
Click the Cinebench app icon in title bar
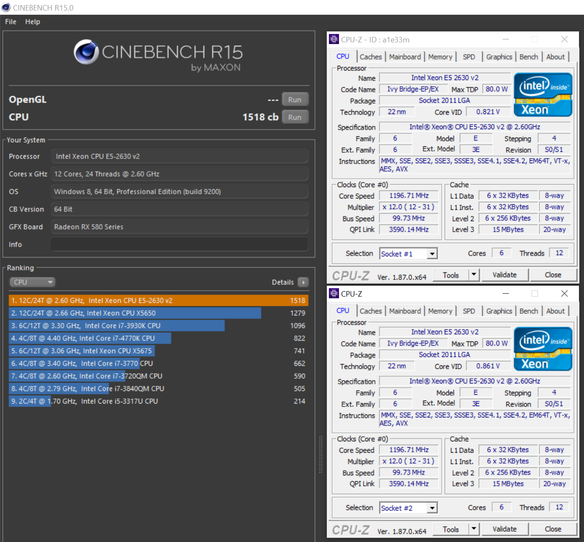pyautogui.click(x=6, y=7)
